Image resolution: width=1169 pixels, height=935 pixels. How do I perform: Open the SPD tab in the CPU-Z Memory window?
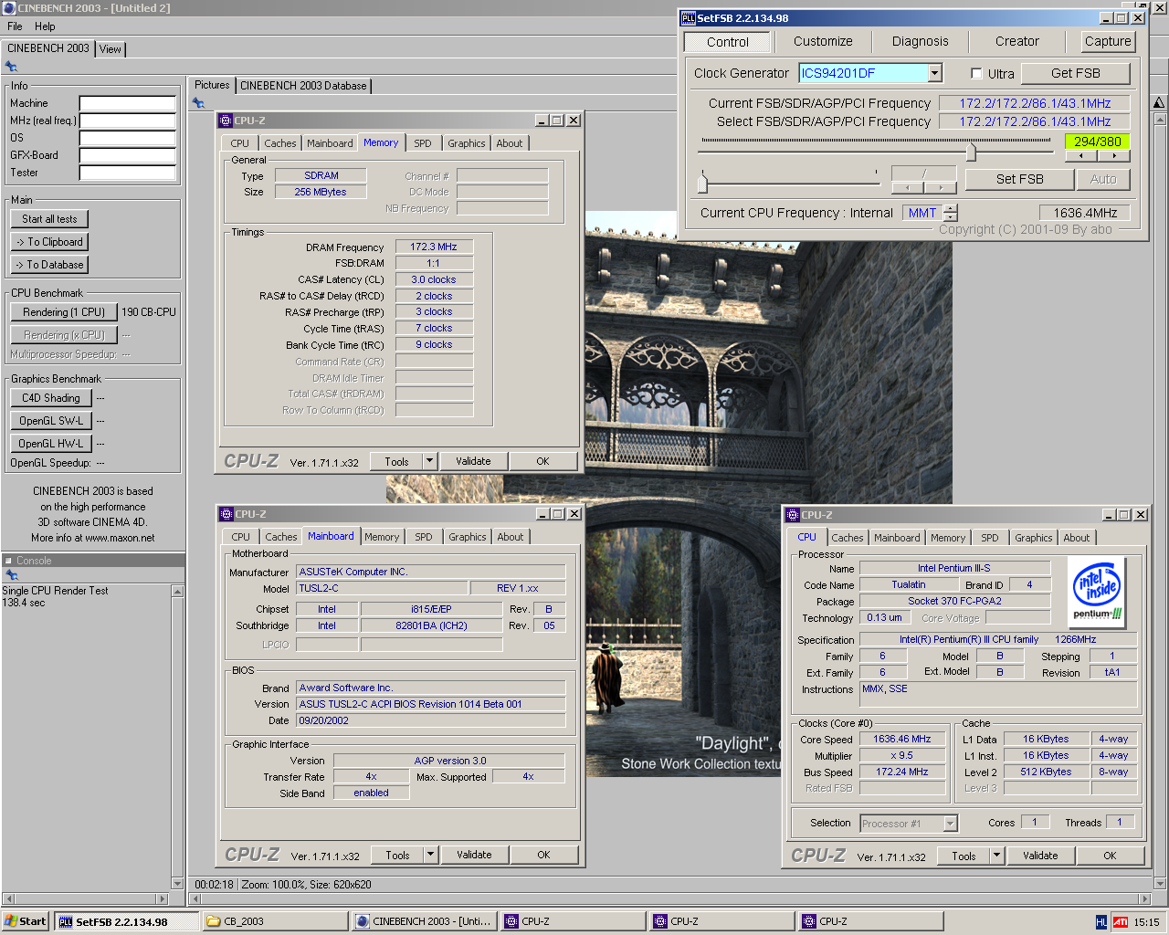(x=422, y=143)
